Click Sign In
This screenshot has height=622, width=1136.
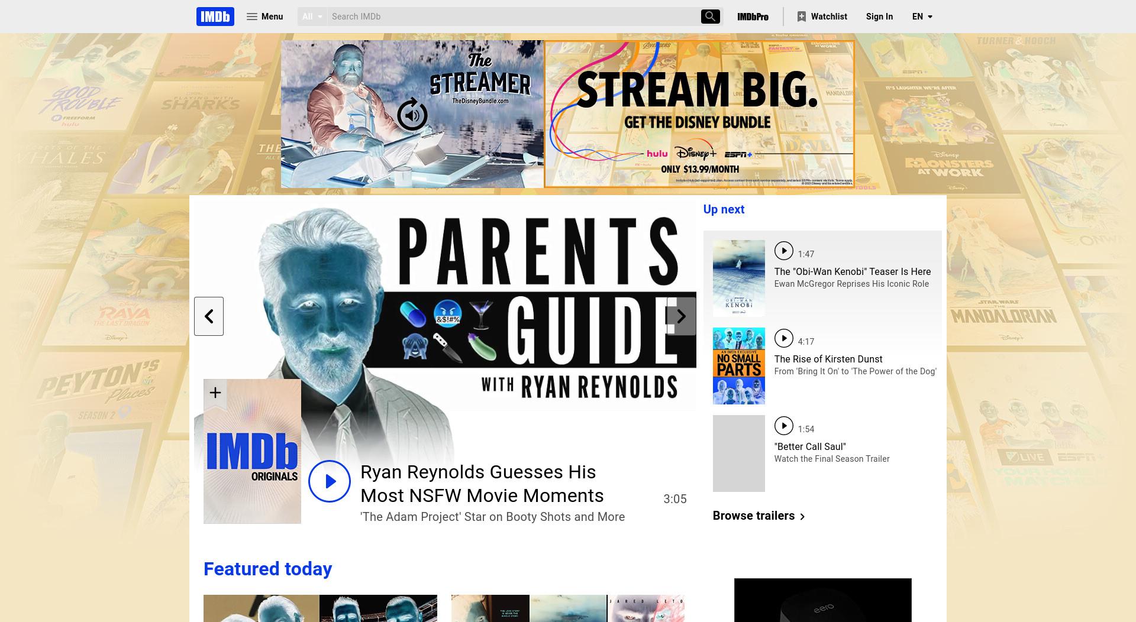tap(879, 17)
